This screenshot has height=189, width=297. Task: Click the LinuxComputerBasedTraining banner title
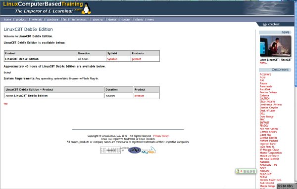(43, 4)
